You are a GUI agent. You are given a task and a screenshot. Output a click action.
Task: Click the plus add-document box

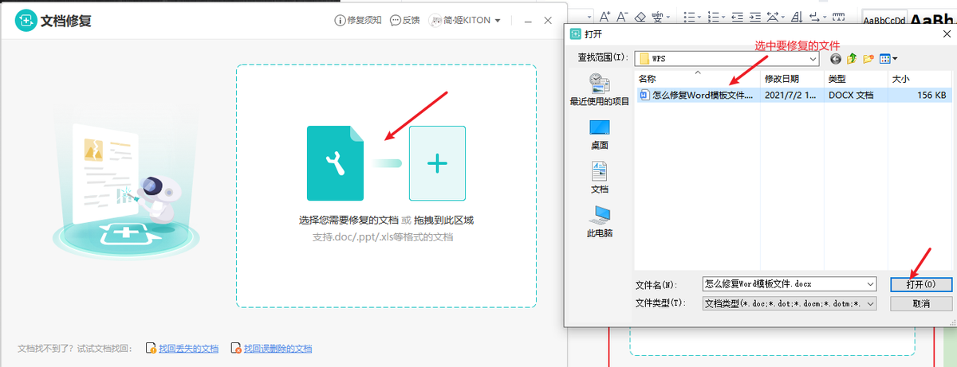pos(437,163)
